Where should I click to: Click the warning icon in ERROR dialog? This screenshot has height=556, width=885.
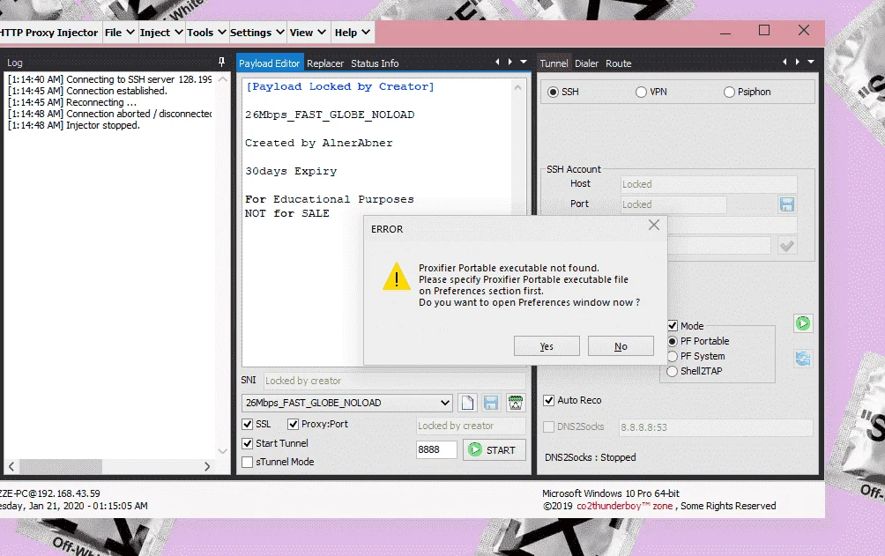point(396,277)
